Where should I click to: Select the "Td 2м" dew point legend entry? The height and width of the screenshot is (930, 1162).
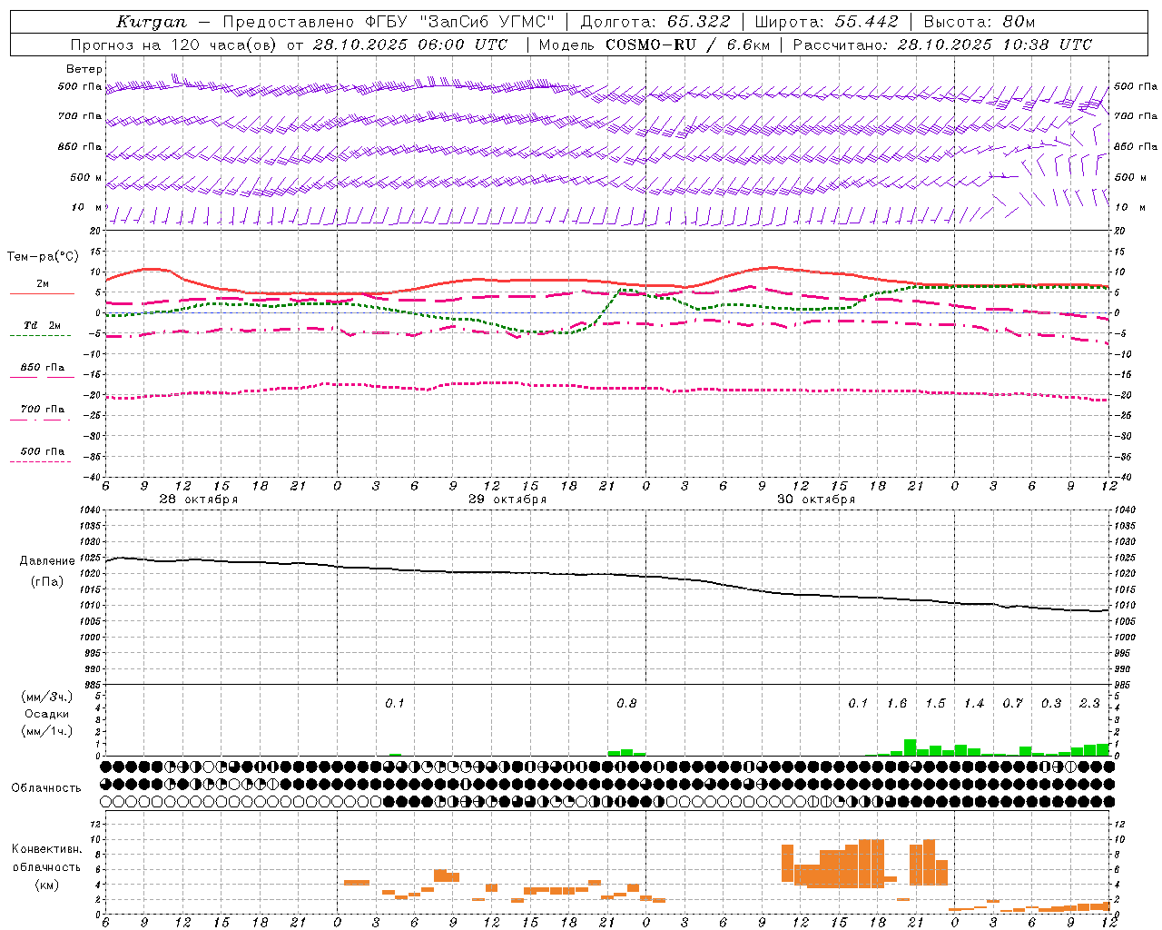coord(43,325)
